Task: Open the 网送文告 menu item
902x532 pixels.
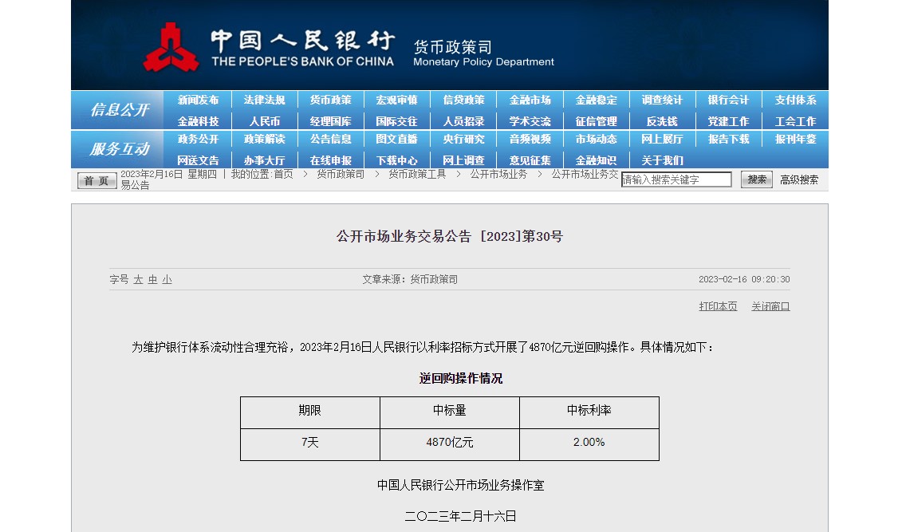Action: click(198, 160)
